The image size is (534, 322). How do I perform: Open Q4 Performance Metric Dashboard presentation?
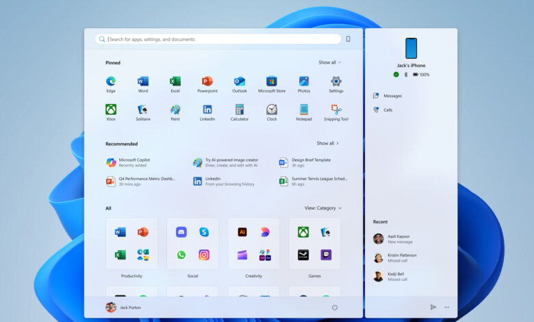click(x=140, y=182)
